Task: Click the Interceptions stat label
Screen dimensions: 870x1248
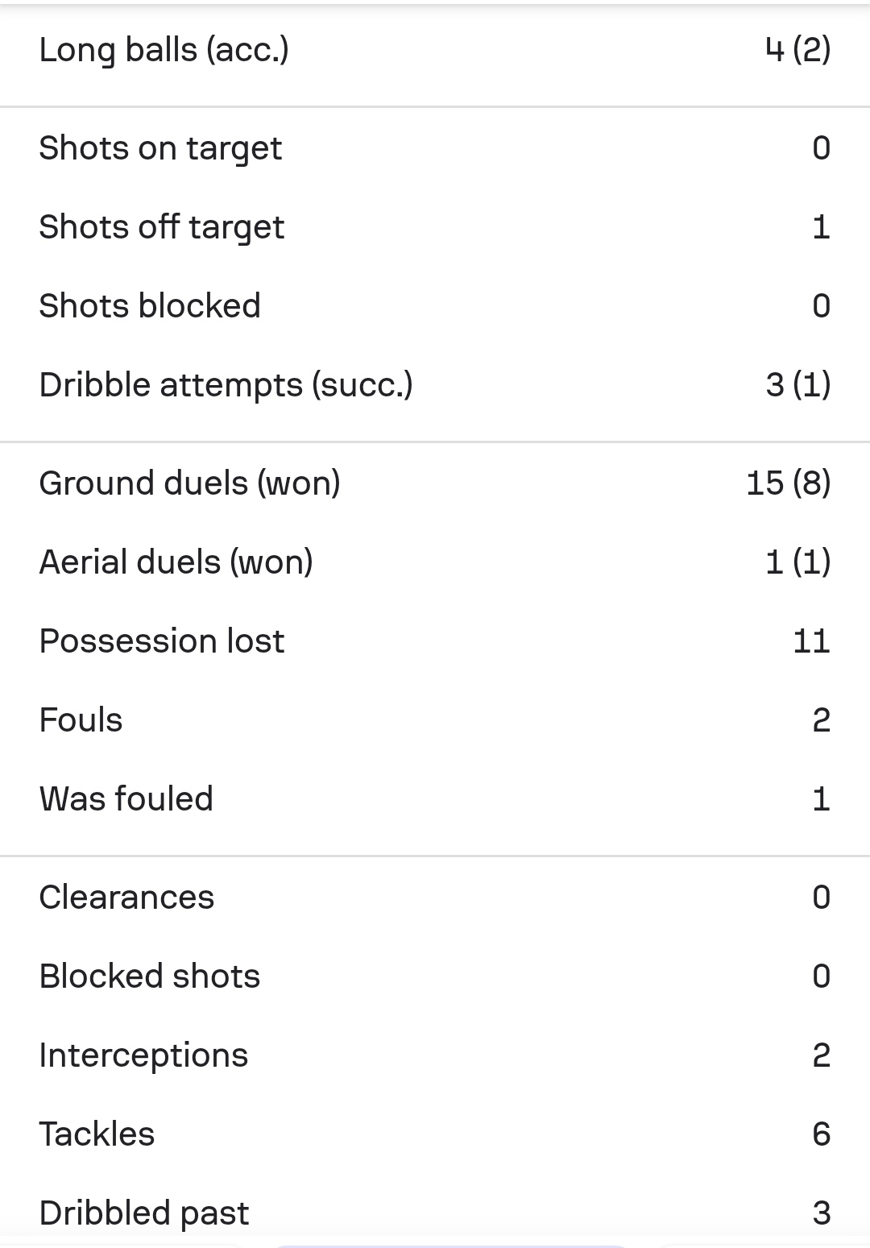Action: [x=143, y=1055]
